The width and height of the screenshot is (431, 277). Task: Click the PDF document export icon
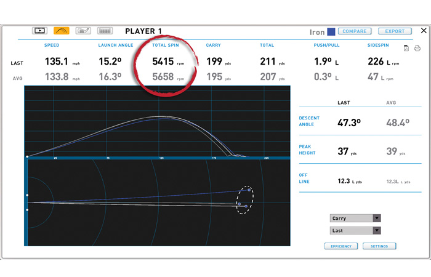click(x=406, y=48)
